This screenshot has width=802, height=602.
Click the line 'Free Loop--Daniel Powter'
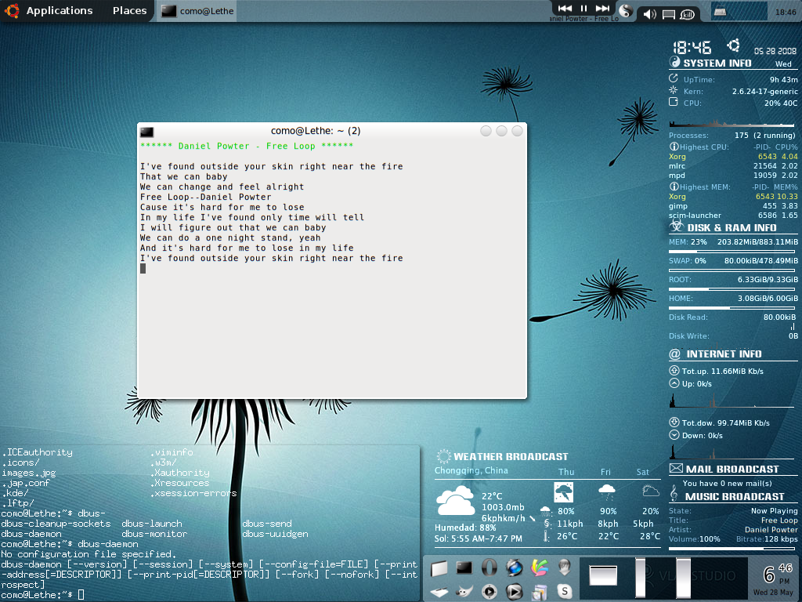click(206, 197)
